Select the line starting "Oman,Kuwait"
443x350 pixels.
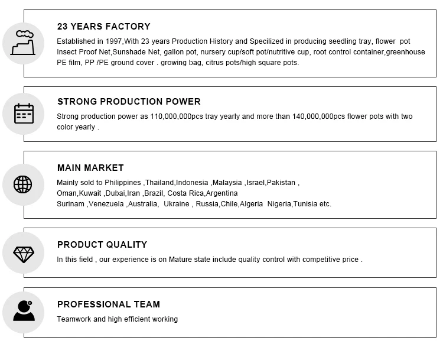tap(147, 193)
